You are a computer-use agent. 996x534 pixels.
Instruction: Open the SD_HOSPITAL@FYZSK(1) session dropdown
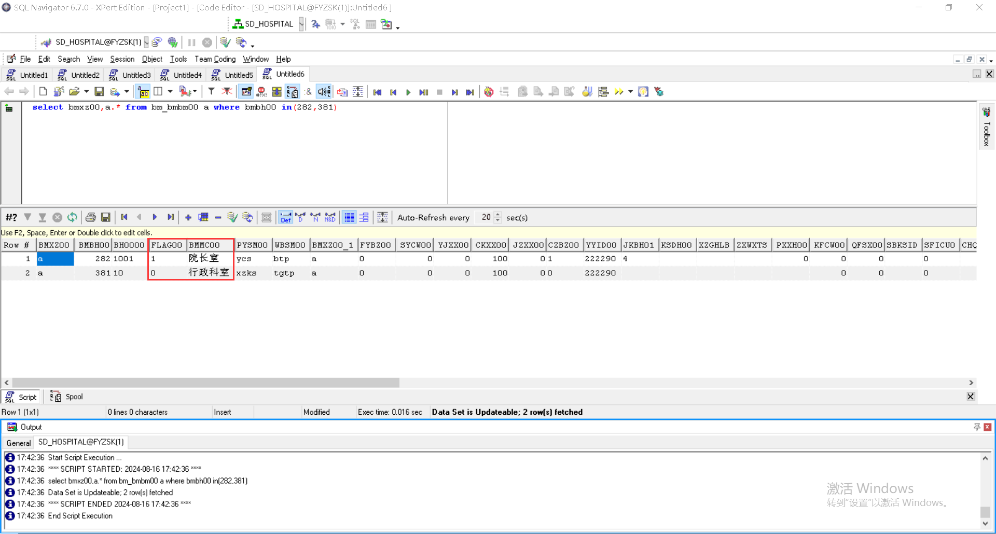click(x=146, y=43)
